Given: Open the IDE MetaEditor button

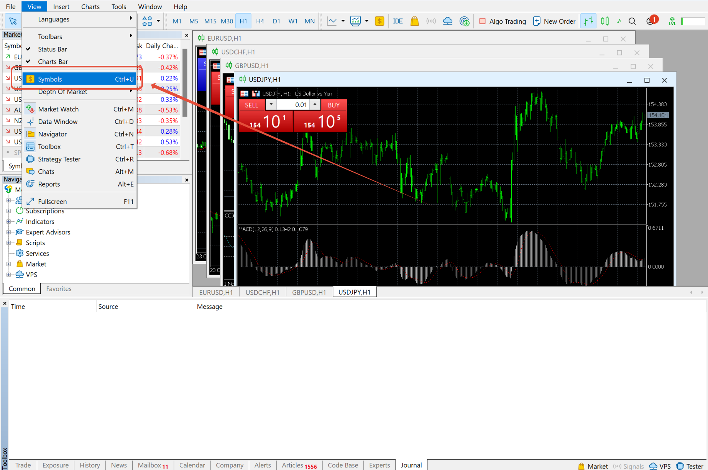Looking at the screenshot, I should [x=398, y=21].
